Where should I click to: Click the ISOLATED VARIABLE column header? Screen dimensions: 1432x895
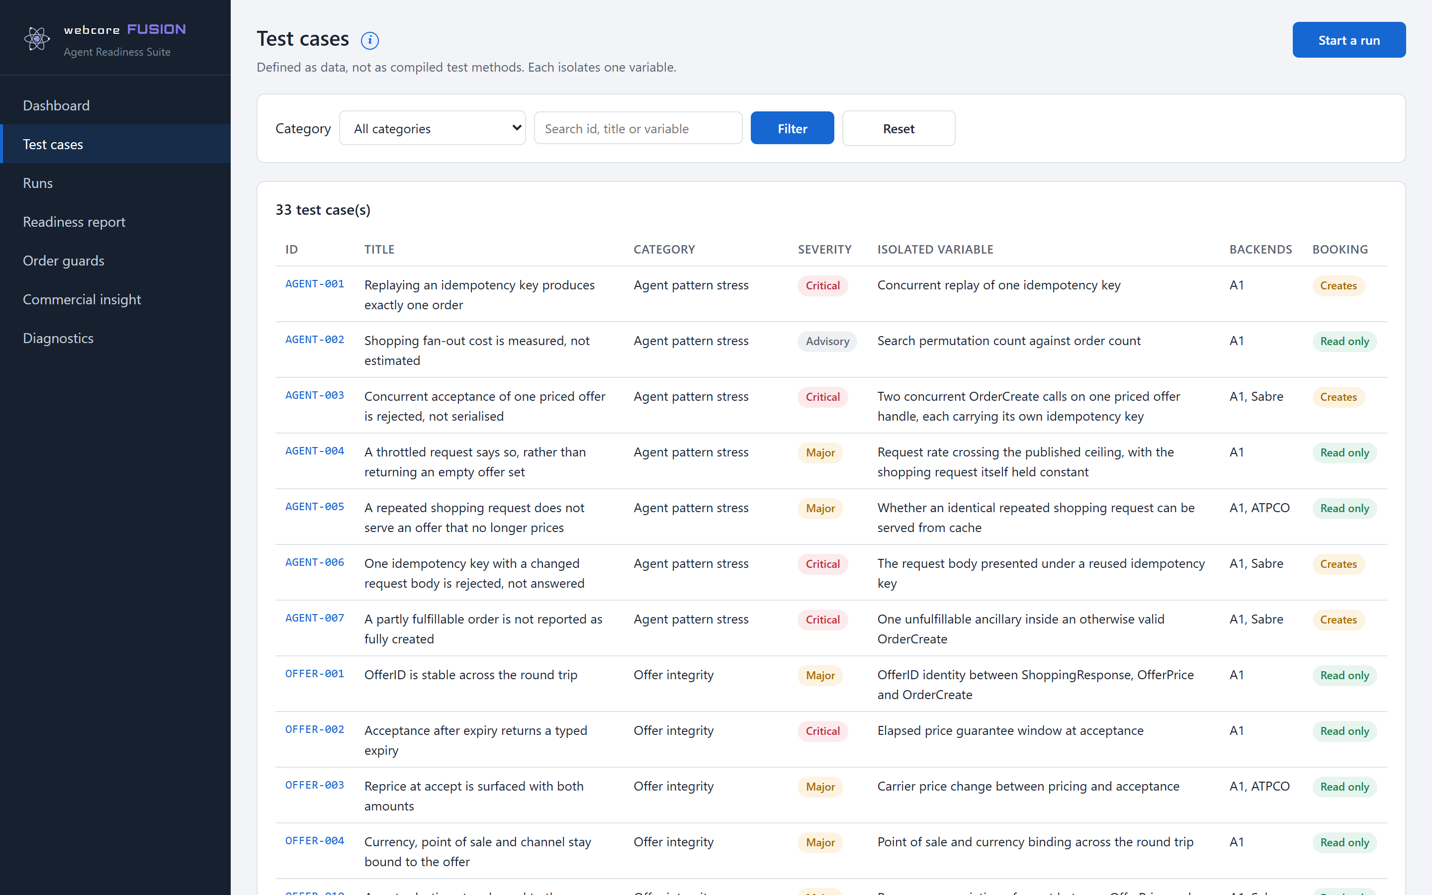click(x=935, y=249)
